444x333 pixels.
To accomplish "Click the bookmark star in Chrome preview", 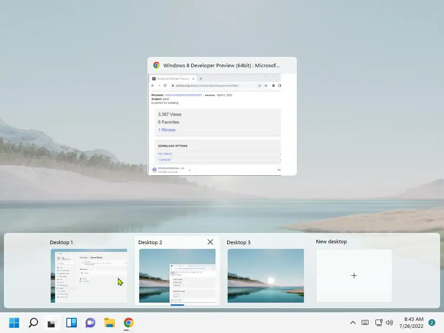I will coord(266,85).
